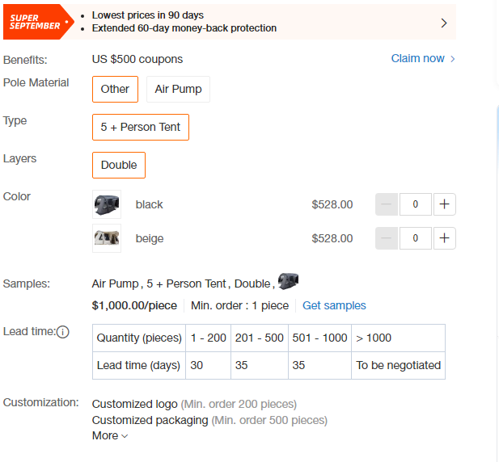This screenshot has height=462, width=499.
Task: Click the Lead time info icon
Action: click(x=63, y=332)
